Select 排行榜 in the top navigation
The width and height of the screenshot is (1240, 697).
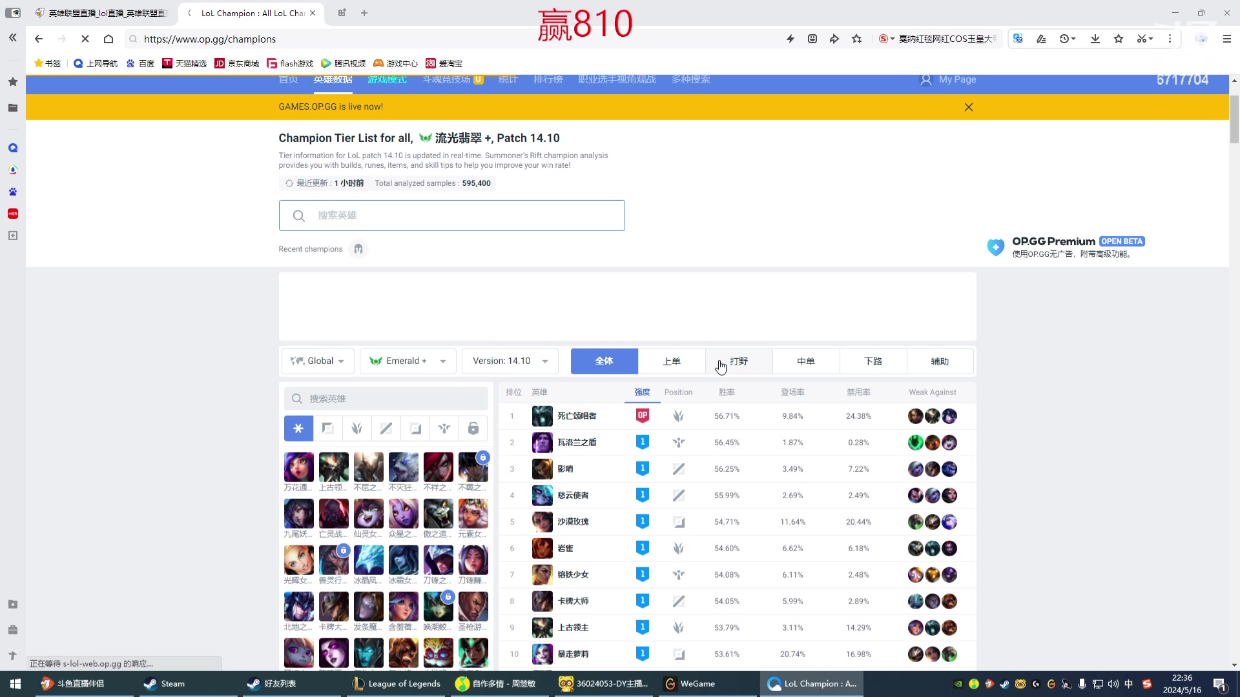[548, 79]
